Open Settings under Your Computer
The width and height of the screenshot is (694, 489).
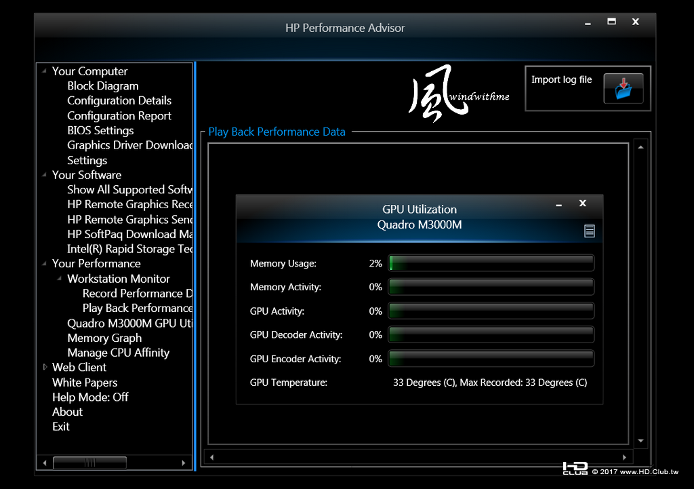(87, 160)
